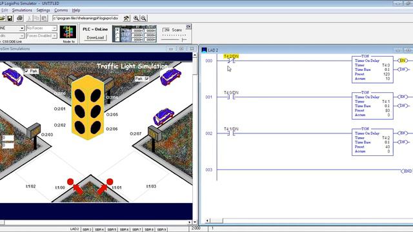This screenshot has width=413, height=232.
Task: Open the edits dropdown below status
Action: [21, 35]
